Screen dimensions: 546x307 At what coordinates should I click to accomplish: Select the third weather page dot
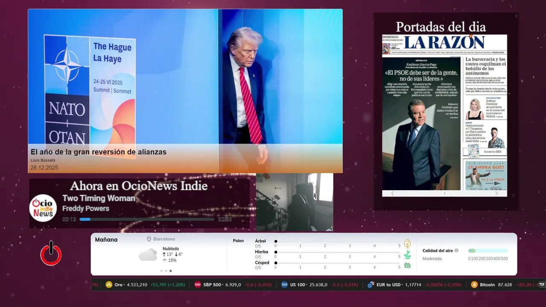point(171,271)
